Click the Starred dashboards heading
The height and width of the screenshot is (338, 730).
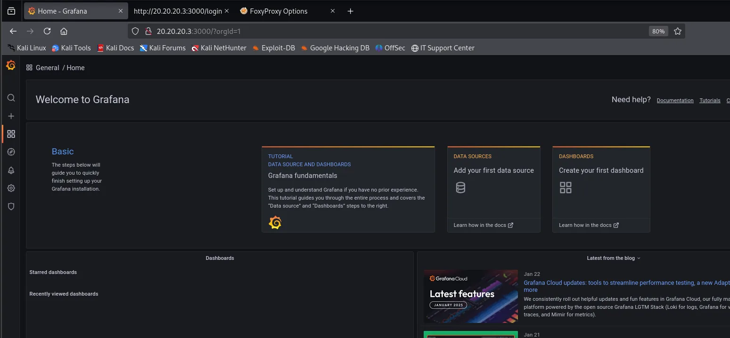[x=53, y=272]
